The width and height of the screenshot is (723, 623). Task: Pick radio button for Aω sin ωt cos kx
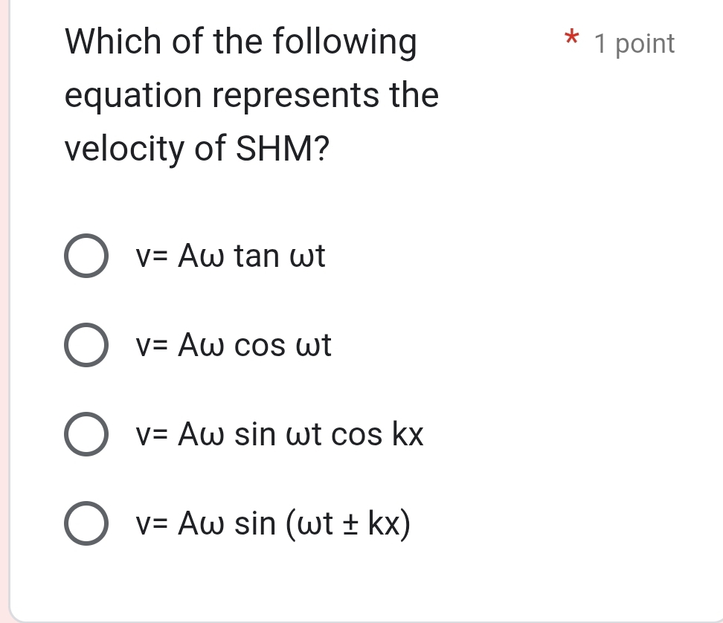coord(86,435)
